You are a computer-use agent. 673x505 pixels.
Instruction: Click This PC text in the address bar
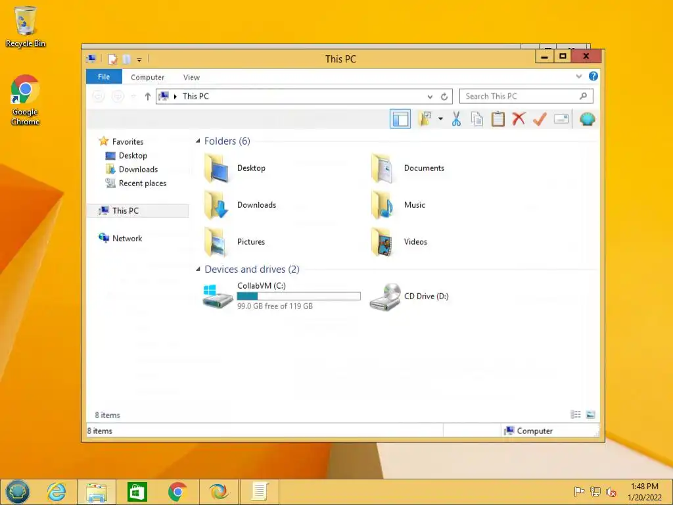pyautogui.click(x=196, y=96)
